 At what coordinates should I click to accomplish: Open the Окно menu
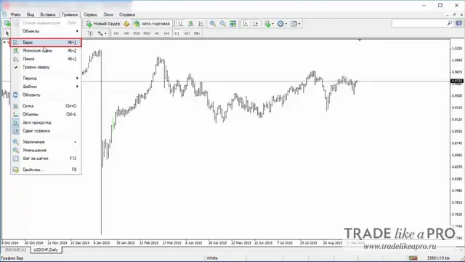(x=108, y=15)
